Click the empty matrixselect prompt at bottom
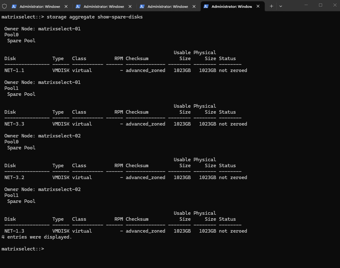The image size is (340, 268). coord(23,249)
